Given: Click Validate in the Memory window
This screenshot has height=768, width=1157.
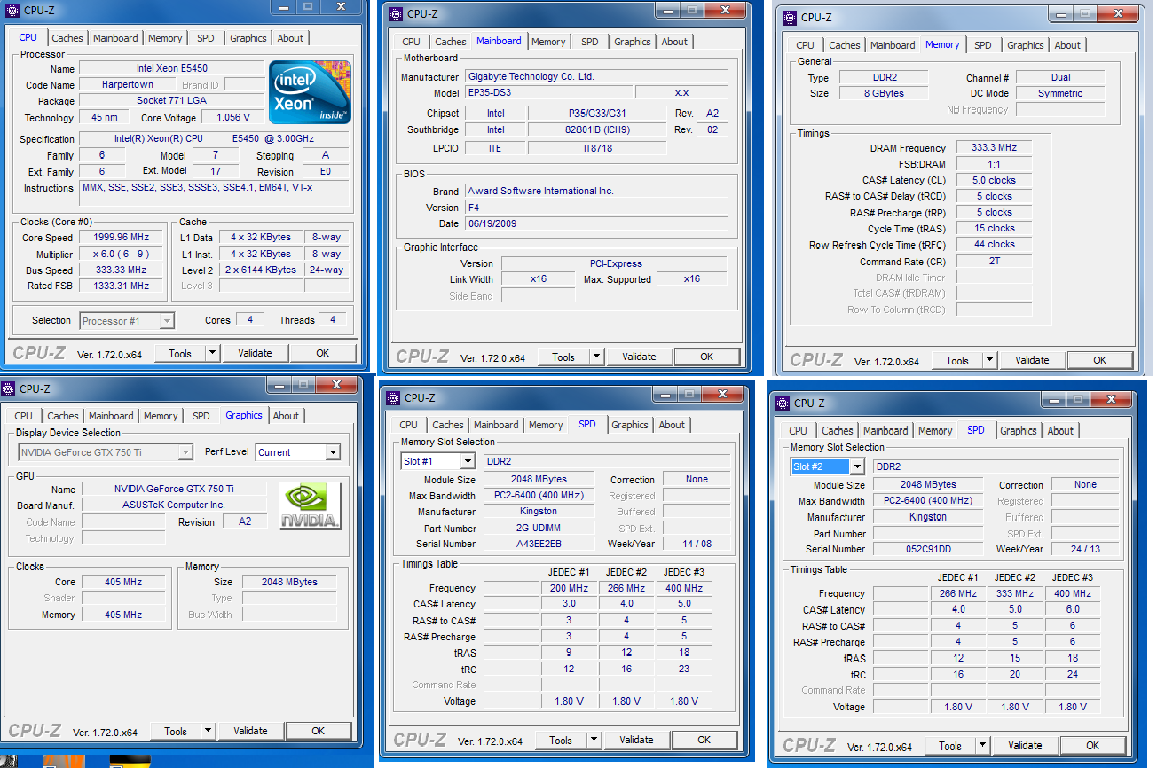Looking at the screenshot, I should pos(1033,360).
